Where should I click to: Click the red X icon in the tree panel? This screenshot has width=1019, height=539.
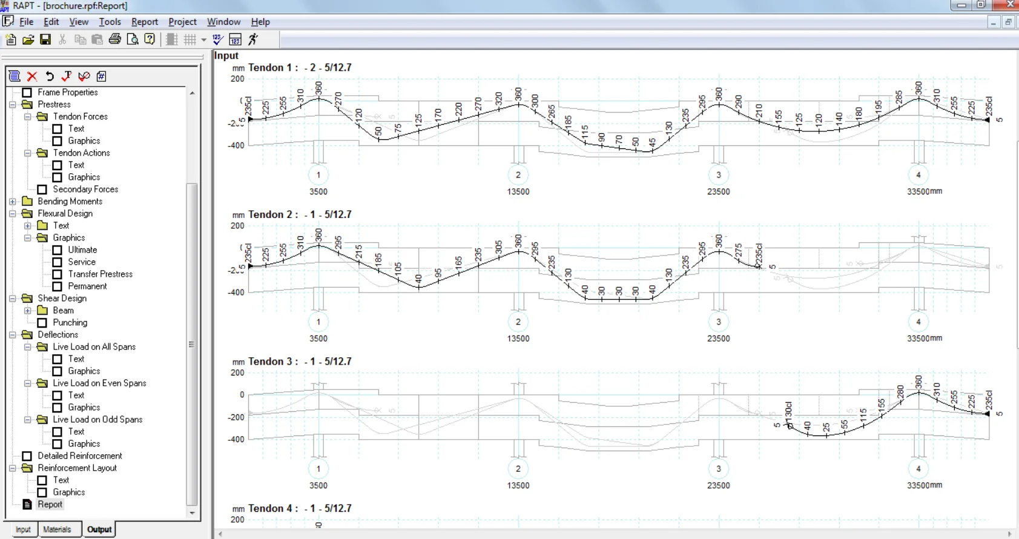[32, 76]
